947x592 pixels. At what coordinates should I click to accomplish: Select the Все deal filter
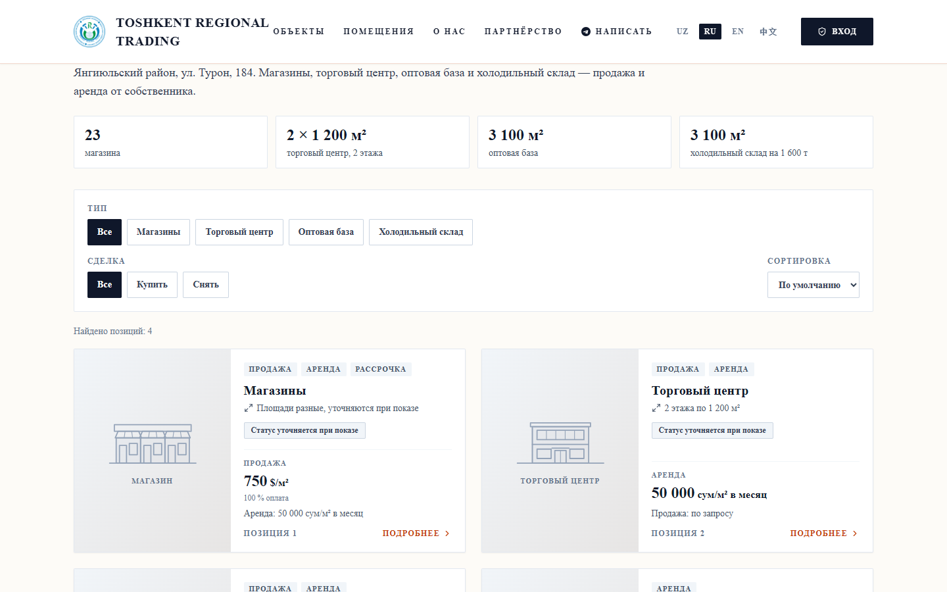pos(105,285)
